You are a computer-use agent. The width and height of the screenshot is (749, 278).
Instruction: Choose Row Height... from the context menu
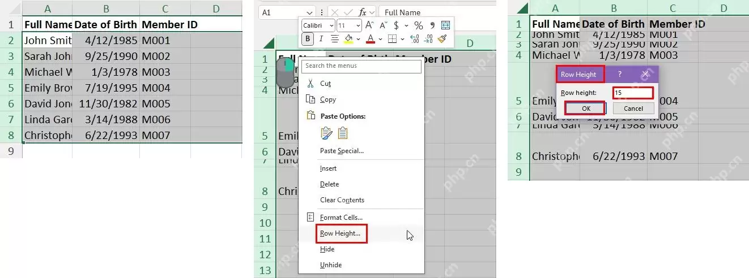pos(341,233)
